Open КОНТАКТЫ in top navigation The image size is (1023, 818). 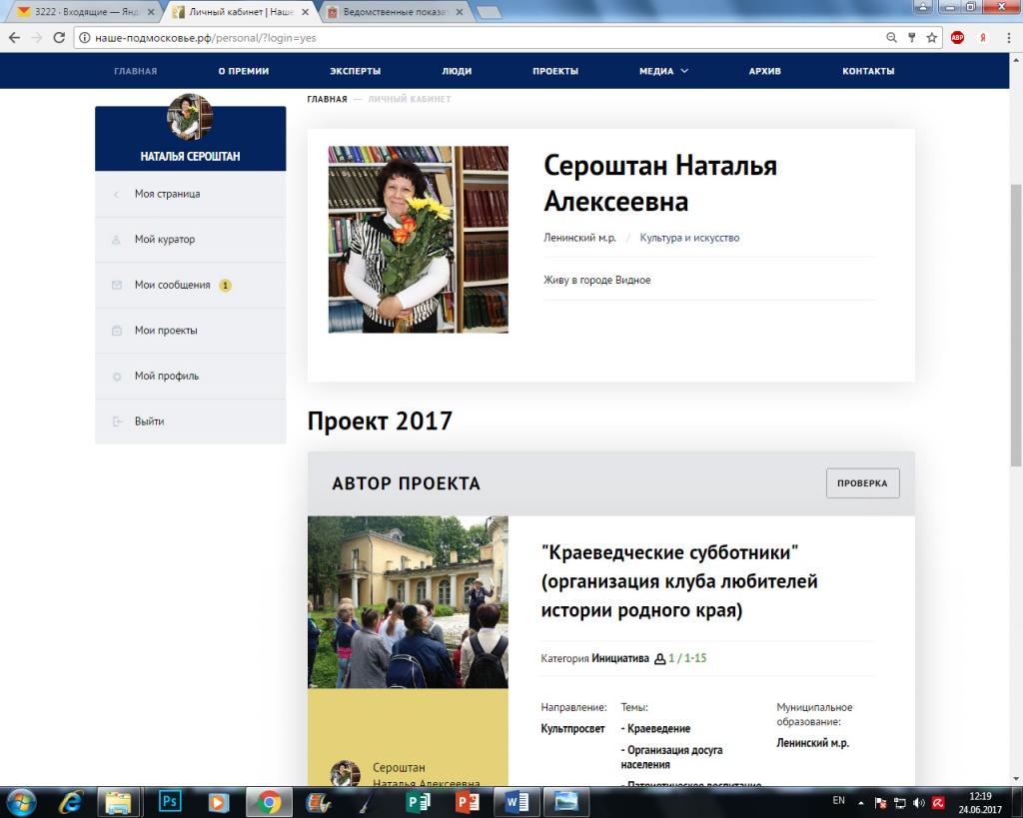coord(868,71)
